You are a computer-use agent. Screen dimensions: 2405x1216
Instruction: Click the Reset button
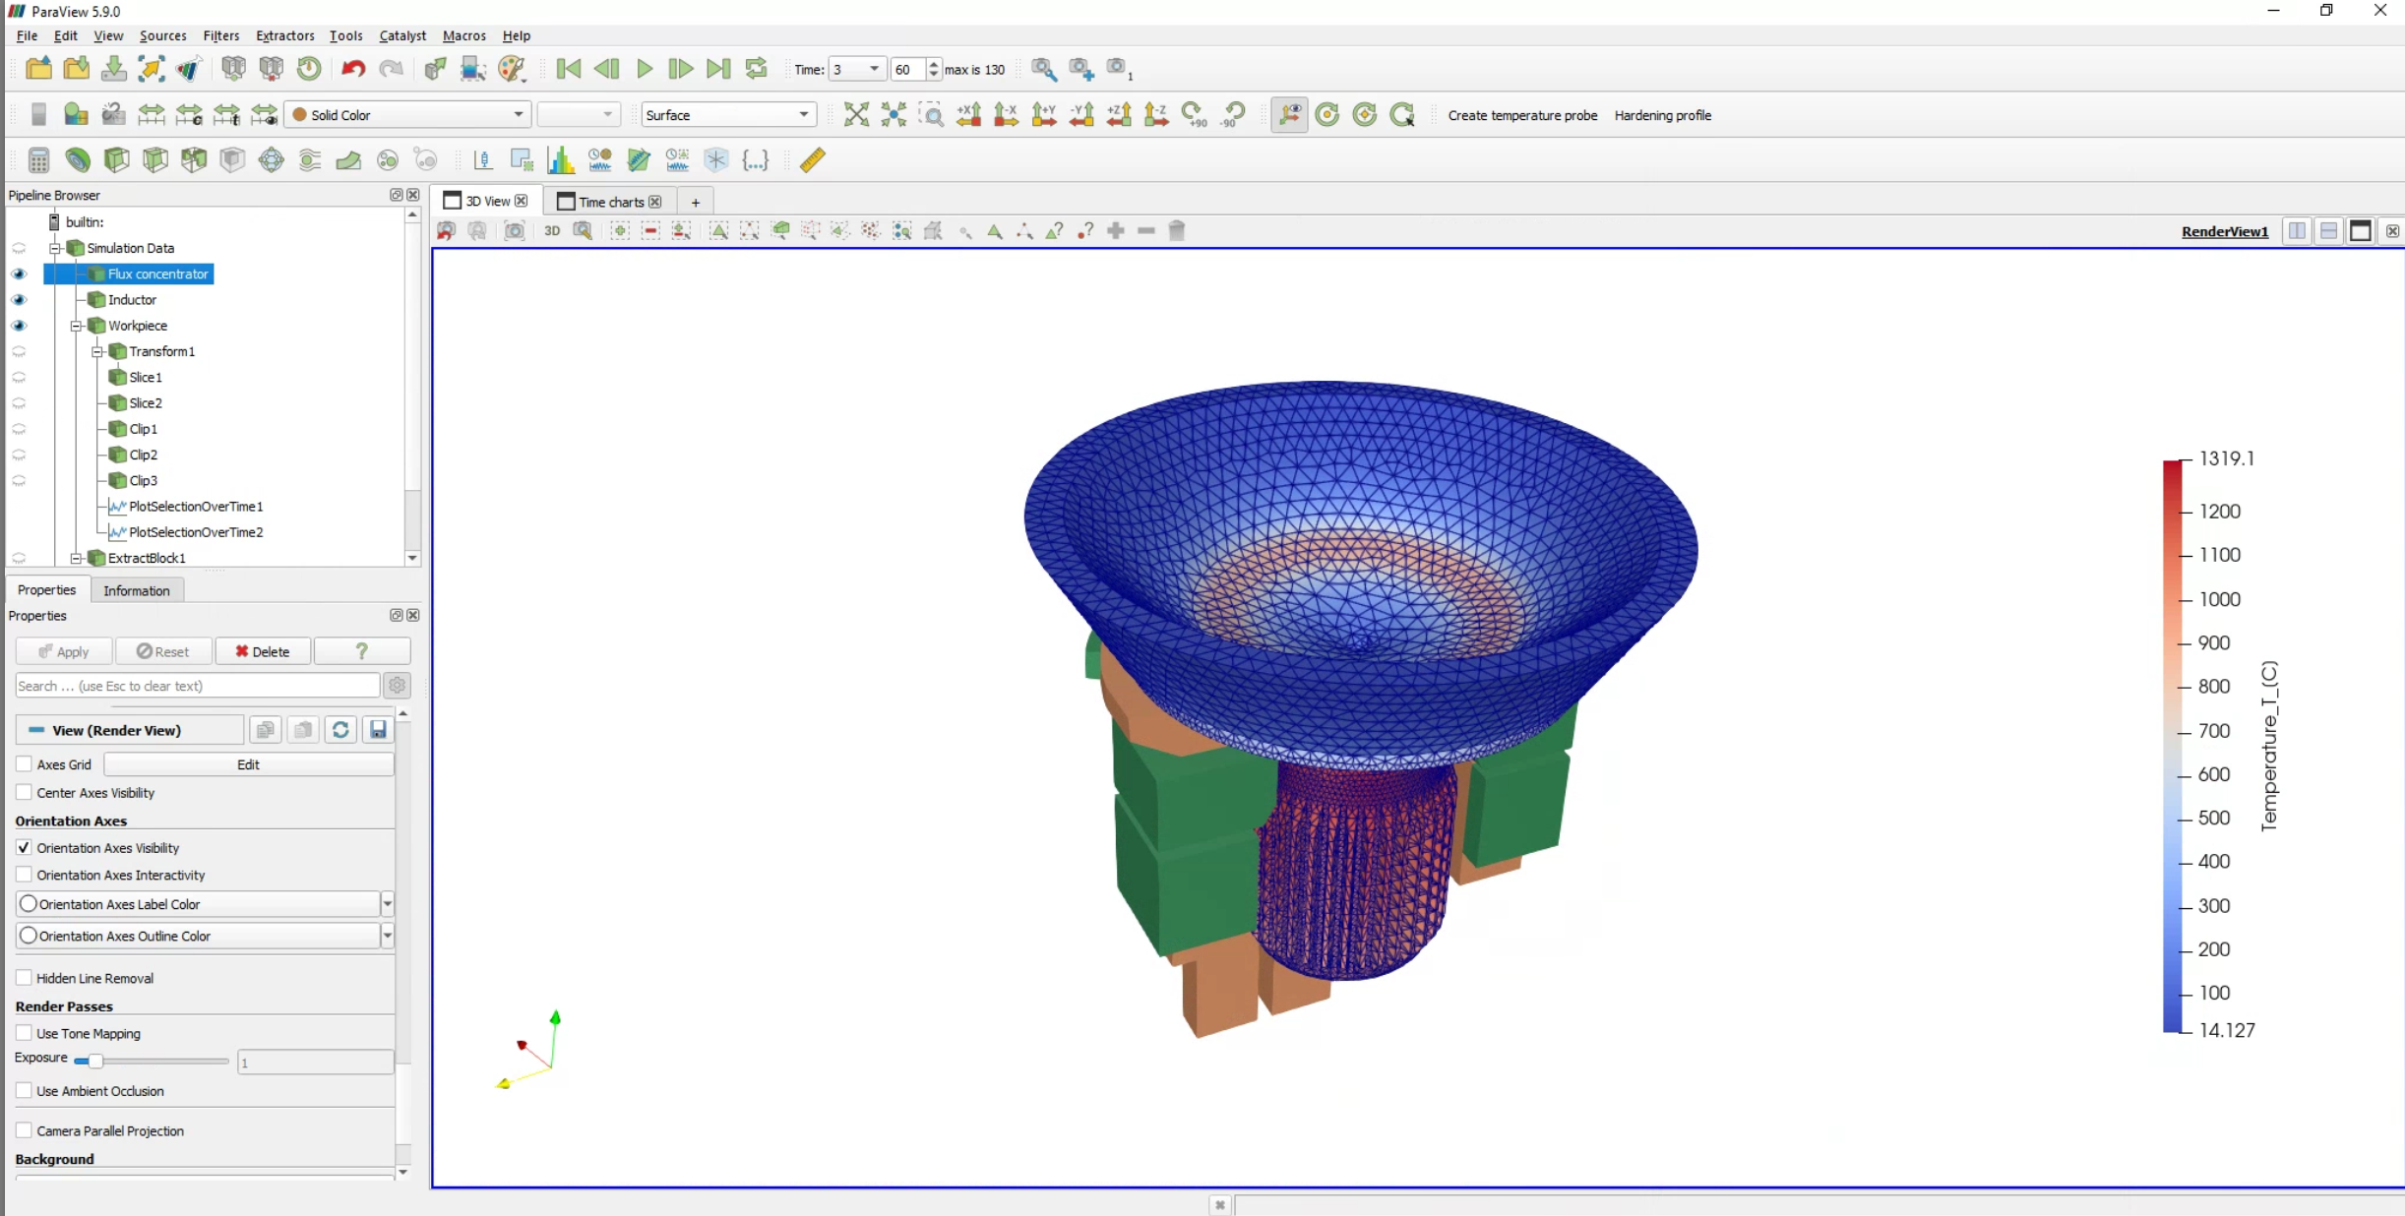coord(163,651)
